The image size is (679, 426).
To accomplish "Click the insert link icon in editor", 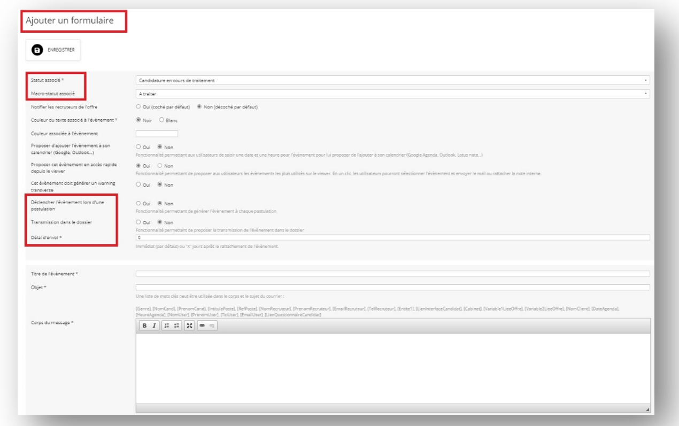I will [202, 326].
